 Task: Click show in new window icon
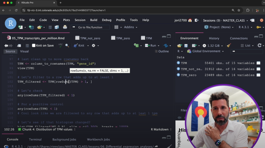[x=19, y=45]
